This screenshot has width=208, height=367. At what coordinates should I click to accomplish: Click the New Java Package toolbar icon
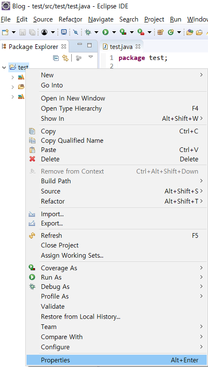pyautogui.click(x=160, y=32)
